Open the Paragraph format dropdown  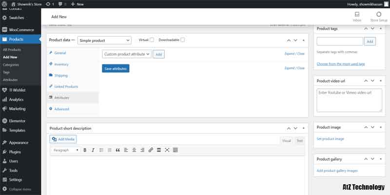66,150
